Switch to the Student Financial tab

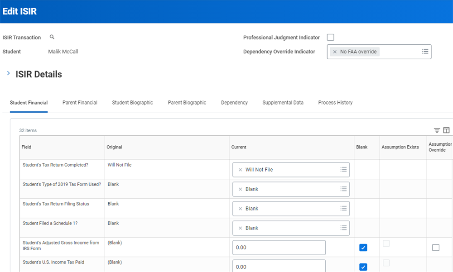(29, 102)
